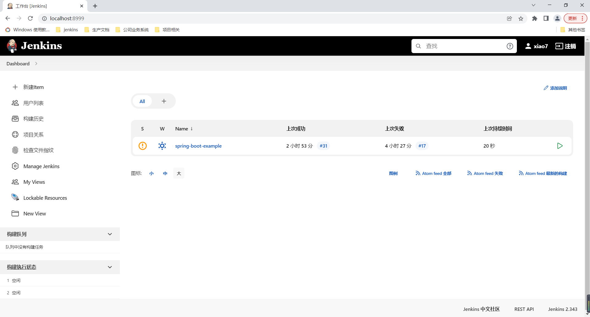Add a new view with plus tab
This screenshot has height=317, width=590.
click(x=164, y=101)
